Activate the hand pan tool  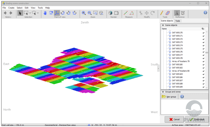point(45,13)
